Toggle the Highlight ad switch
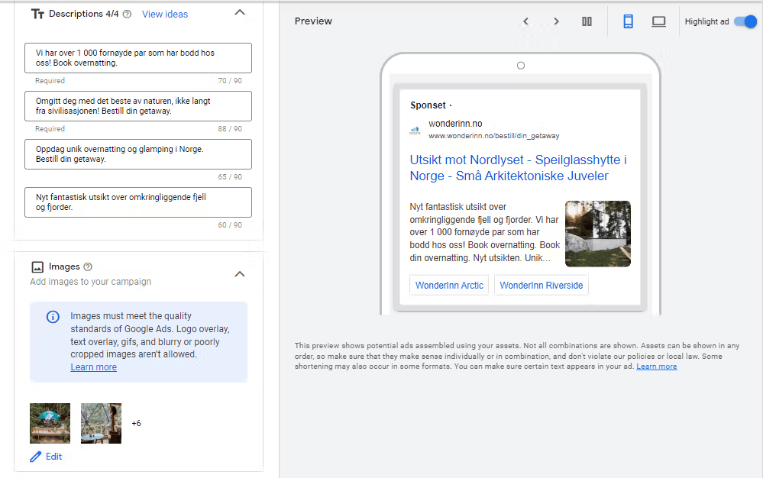The height and width of the screenshot is (478, 763). pos(745,21)
